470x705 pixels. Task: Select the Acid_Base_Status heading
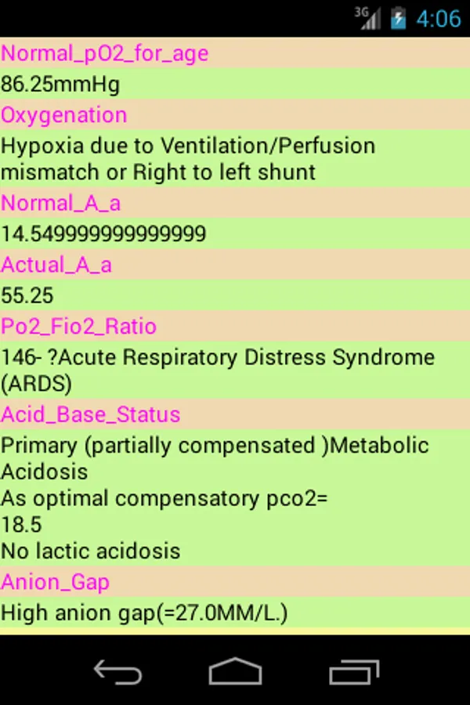click(91, 414)
